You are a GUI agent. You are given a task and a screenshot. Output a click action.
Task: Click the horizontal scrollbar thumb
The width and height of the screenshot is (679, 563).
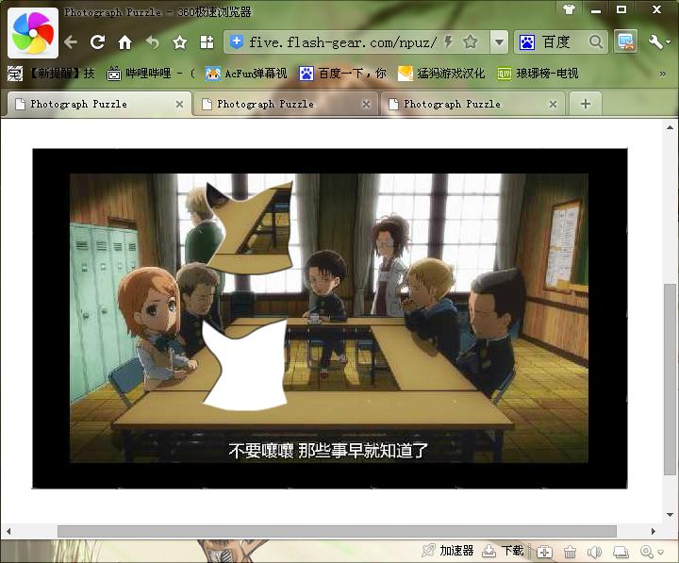[x=336, y=532]
